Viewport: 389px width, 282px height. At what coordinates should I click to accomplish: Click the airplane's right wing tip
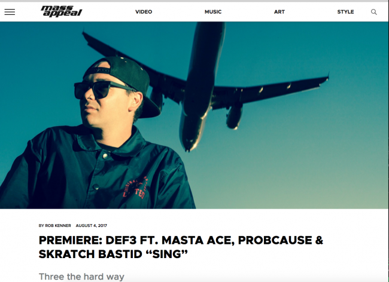click(x=326, y=77)
